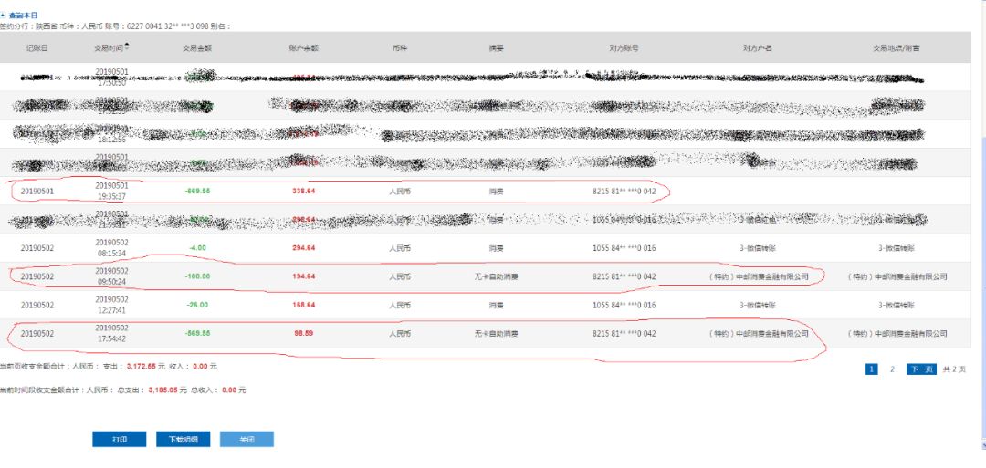Click the 下载明细 download button
Viewport: 986px width, 468px height.
[183, 439]
